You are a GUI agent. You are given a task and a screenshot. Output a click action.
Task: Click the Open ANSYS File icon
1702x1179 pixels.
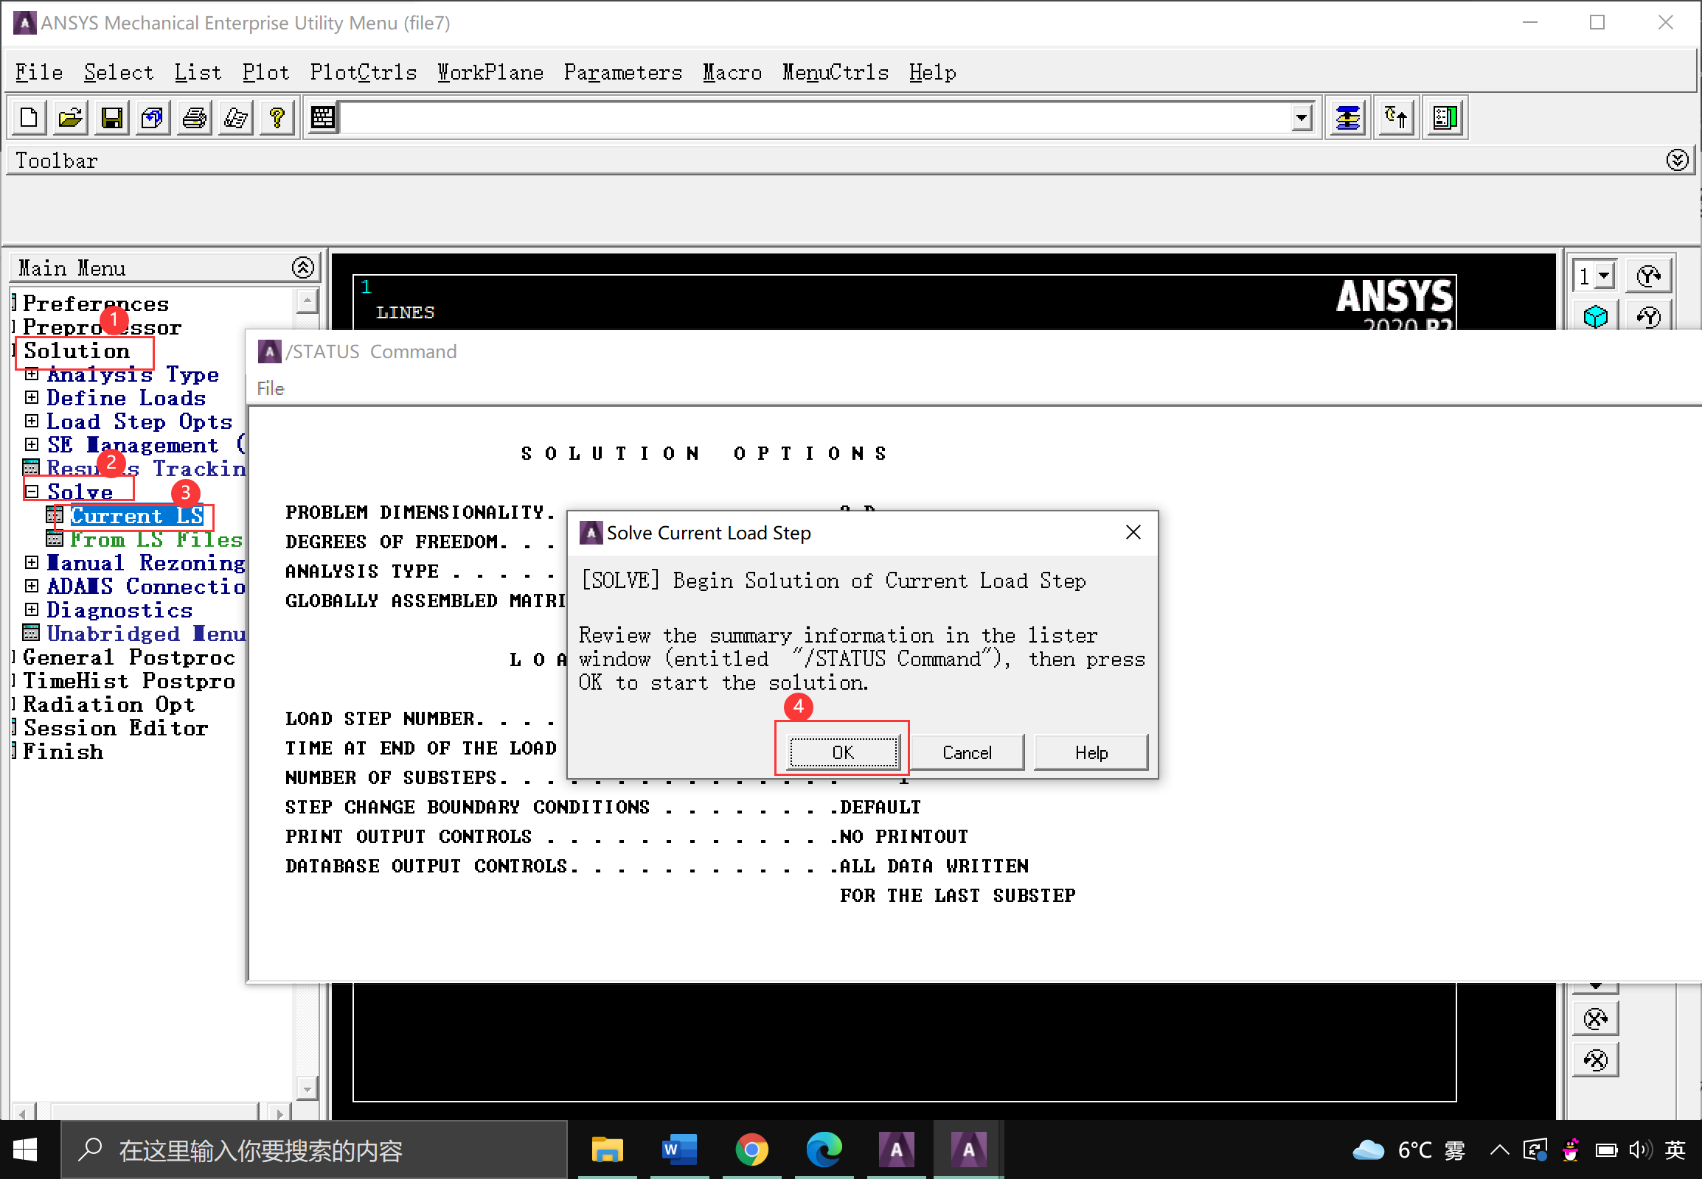coord(71,118)
